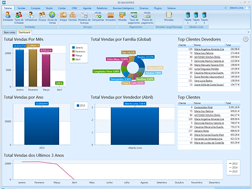This screenshot has width=252, height=189.
Task: Open the Business Intelligence ribbon tab
Action: 126,8
